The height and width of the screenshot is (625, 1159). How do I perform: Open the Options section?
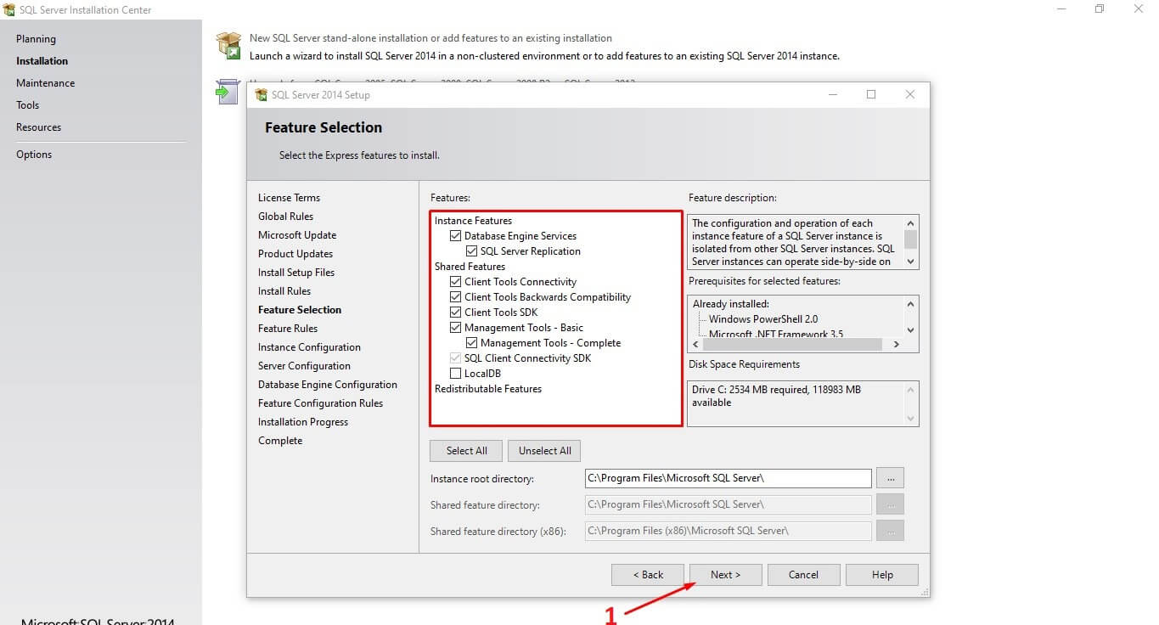[x=34, y=155]
